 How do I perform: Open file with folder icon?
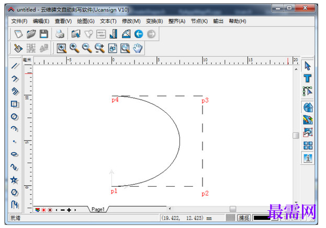coord(31,34)
